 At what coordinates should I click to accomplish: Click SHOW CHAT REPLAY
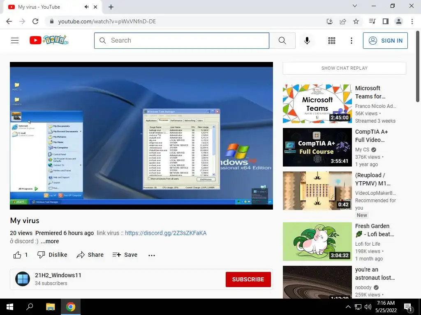tap(345, 68)
